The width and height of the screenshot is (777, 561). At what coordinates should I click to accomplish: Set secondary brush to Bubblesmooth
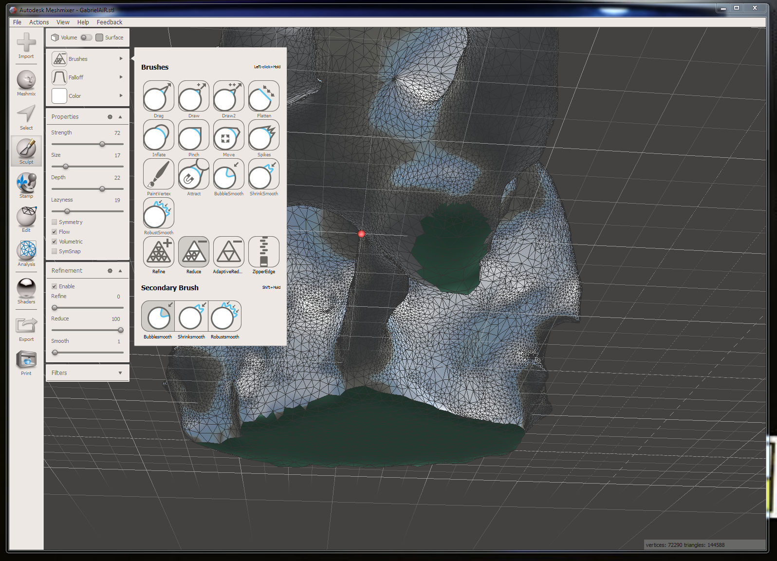158,316
